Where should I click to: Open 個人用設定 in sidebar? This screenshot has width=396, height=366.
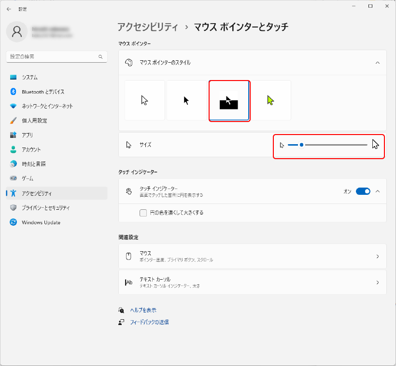click(x=34, y=121)
